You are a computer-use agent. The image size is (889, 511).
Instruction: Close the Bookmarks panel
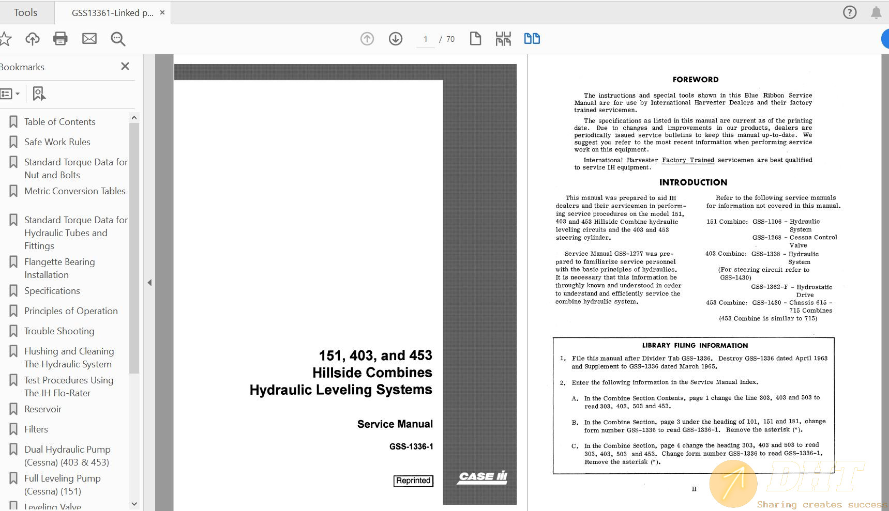coord(125,66)
